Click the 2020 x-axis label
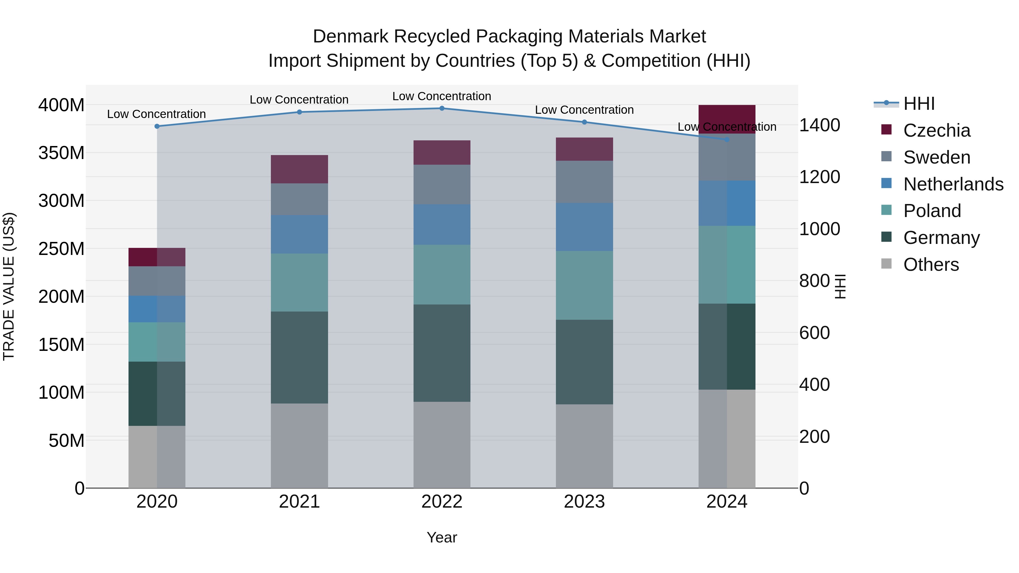Image resolution: width=1019 pixels, height=573 pixels. tap(157, 502)
